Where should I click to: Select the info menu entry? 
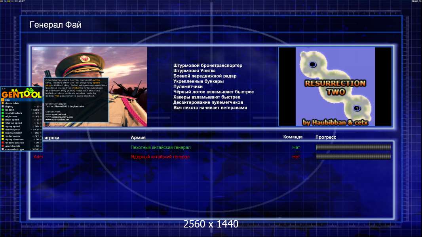click(21, 100)
